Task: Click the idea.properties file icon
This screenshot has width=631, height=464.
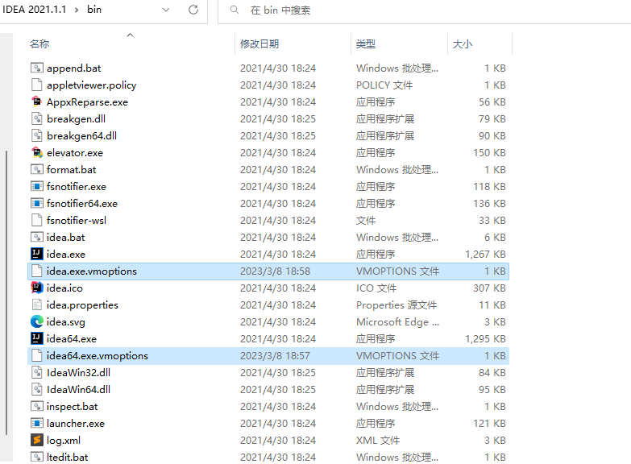Action: [36, 304]
